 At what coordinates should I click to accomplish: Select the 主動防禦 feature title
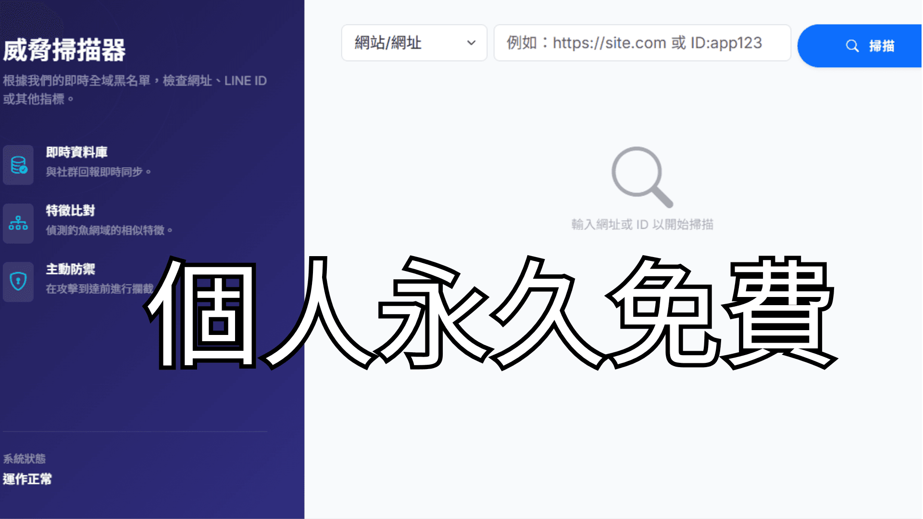point(70,269)
